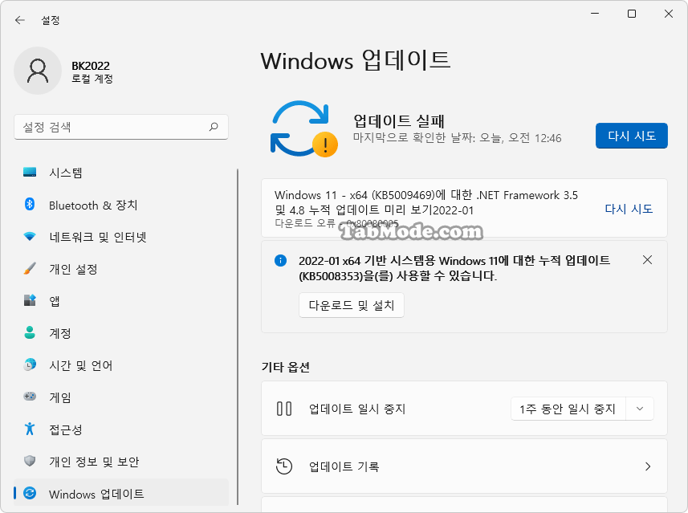Click the 네트워크 Wi-Fi icon

click(30, 237)
